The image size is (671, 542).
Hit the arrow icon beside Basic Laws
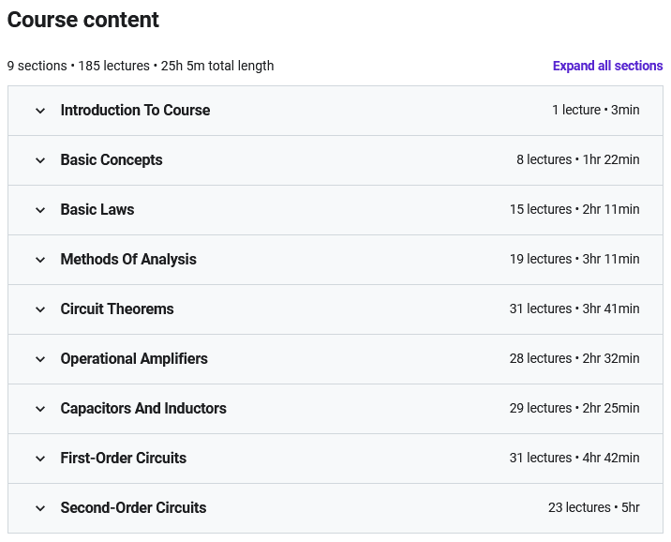[x=40, y=210]
